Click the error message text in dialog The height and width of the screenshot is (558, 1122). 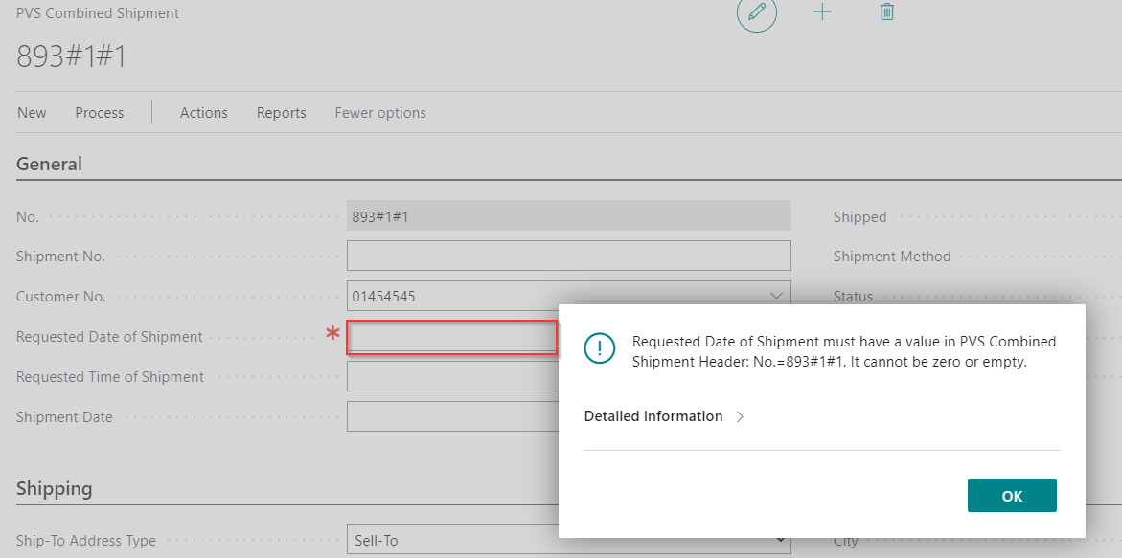[844, 351]
